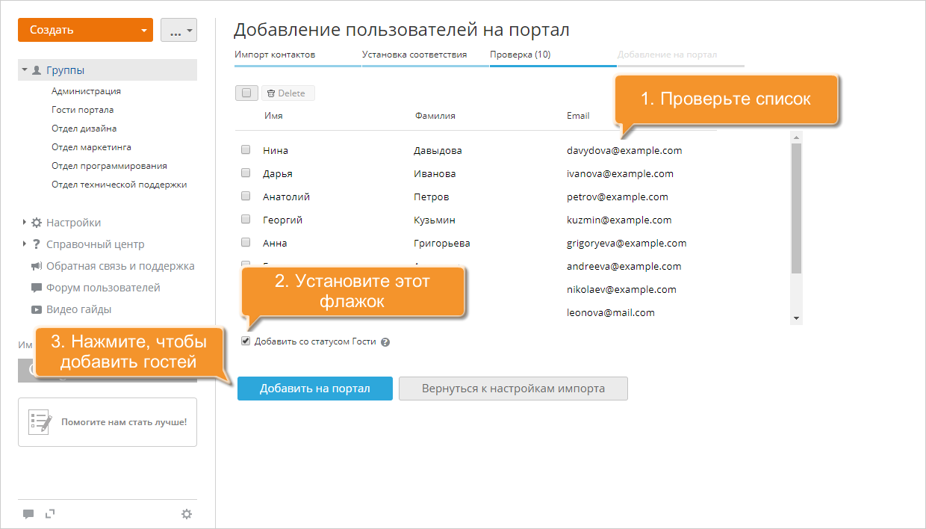The width and height of the screenshot is (926, 529).
Task: Click email davydova@example.com
Action: click(x=624, y=150)
